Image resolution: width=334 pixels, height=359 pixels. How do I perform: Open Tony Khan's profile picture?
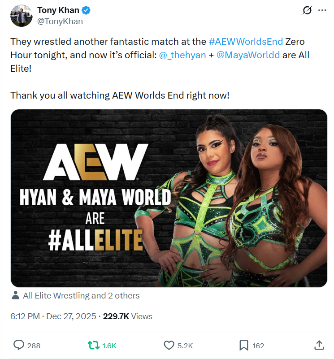pyautogui.click(x=21, y=16)
